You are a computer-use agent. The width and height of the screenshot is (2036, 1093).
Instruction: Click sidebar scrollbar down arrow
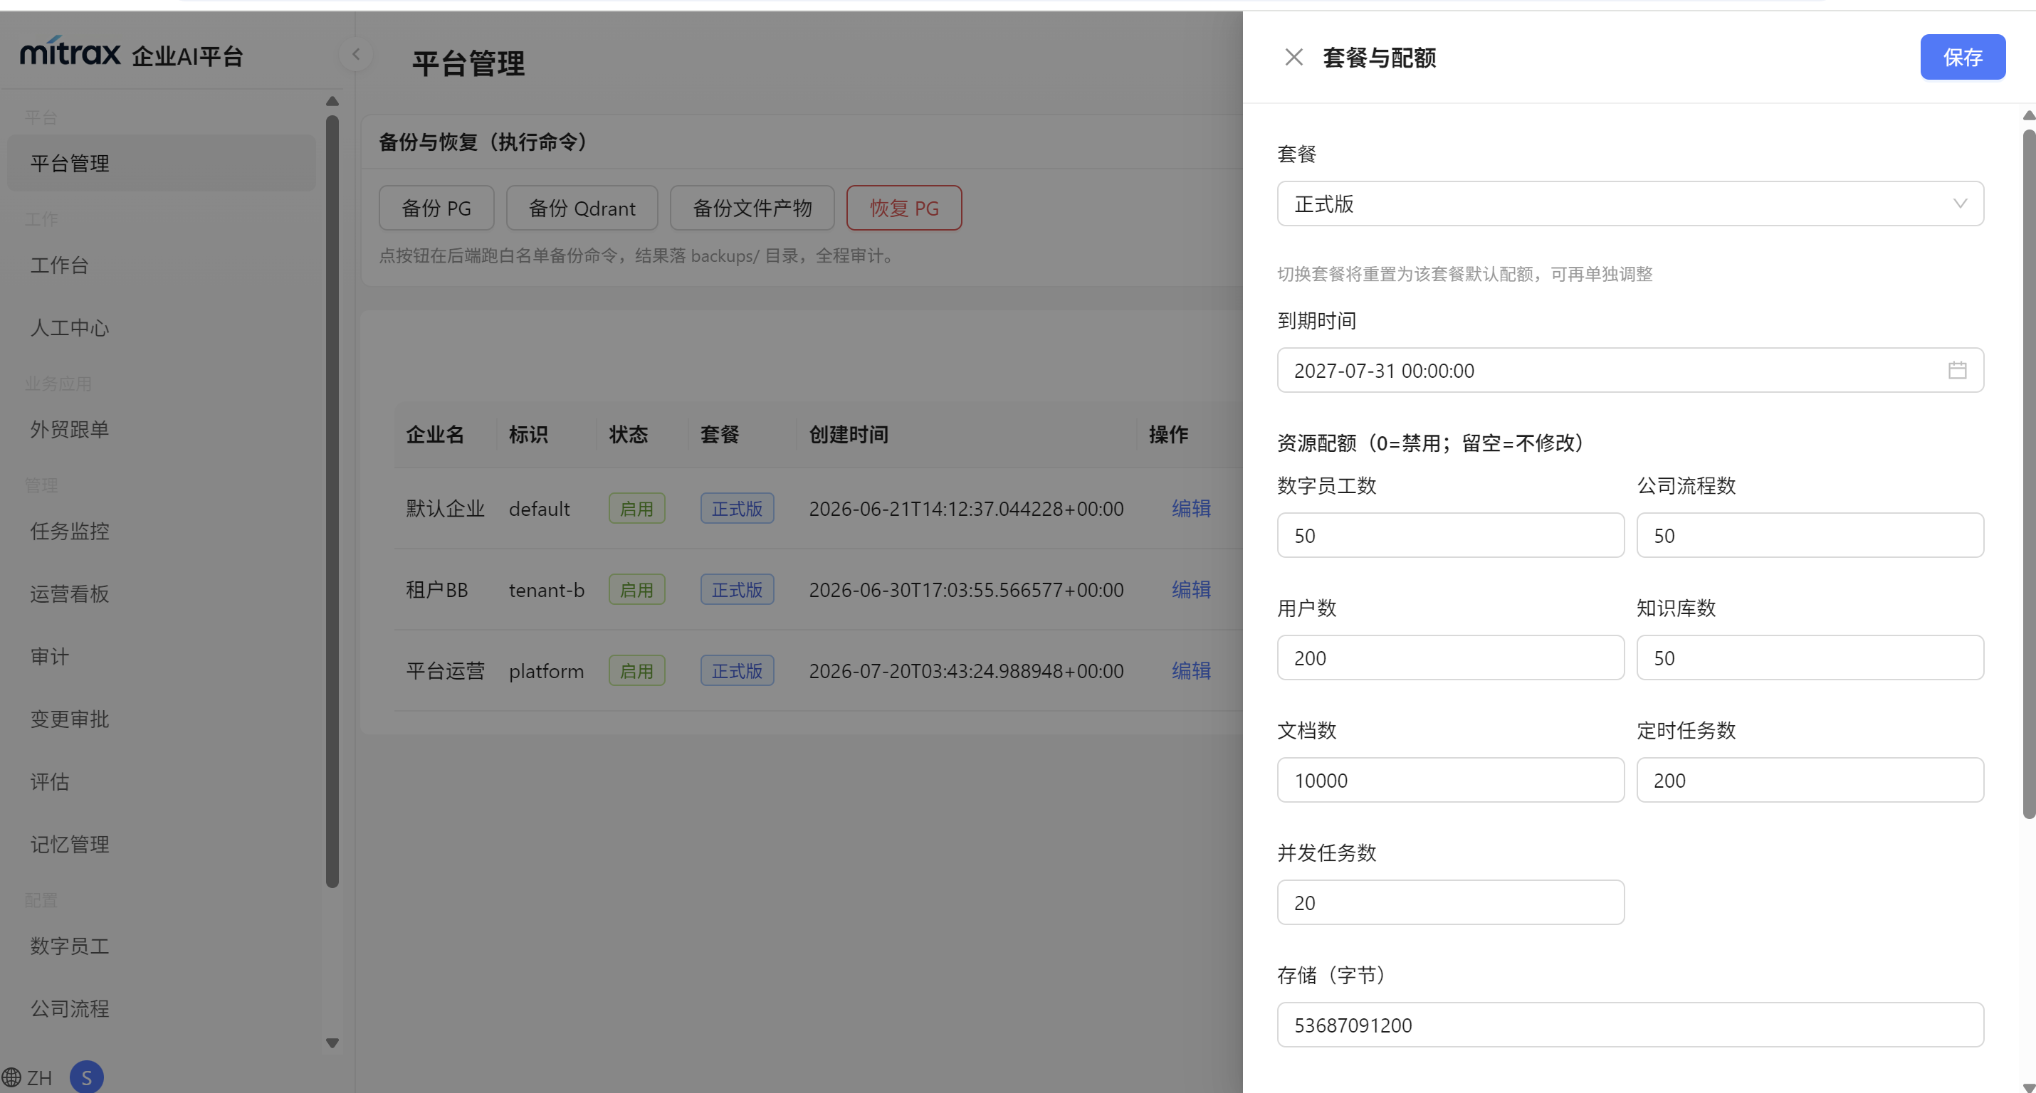click(332, 1043)
